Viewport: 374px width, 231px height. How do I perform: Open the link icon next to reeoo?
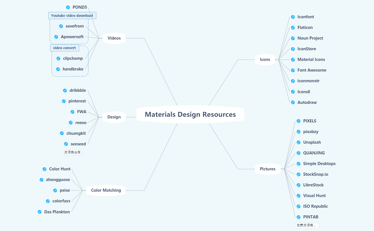[71, 123]
